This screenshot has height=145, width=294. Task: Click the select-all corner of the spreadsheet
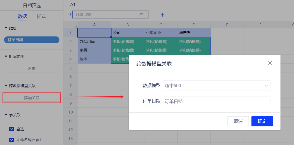pyautogui.click(x=76, y=27)
